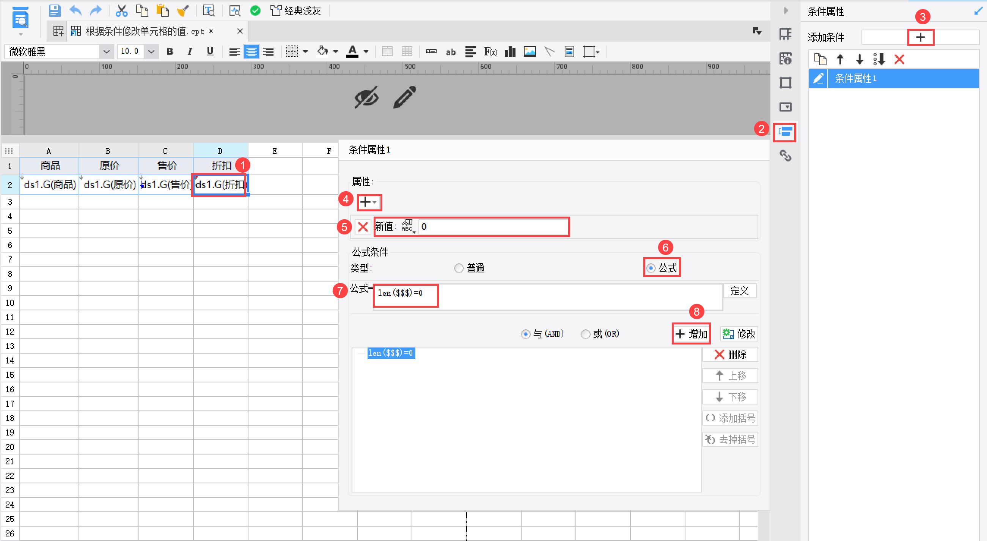Screen dimensions: 987x541
Task: Open the hyperlink sidebar panel icon
Action: click(785, 156)
